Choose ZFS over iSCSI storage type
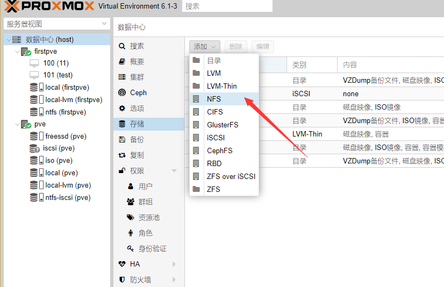 231,176
